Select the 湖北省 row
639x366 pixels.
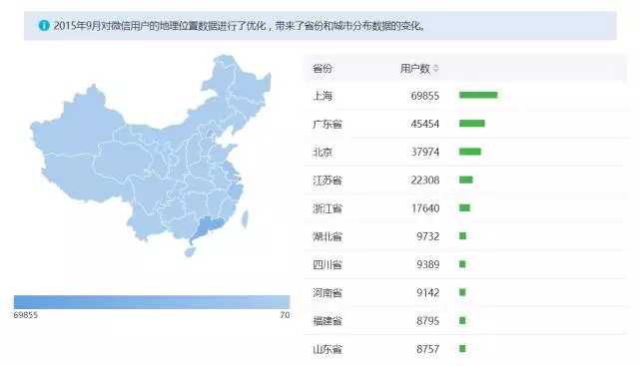pos(464,236)
